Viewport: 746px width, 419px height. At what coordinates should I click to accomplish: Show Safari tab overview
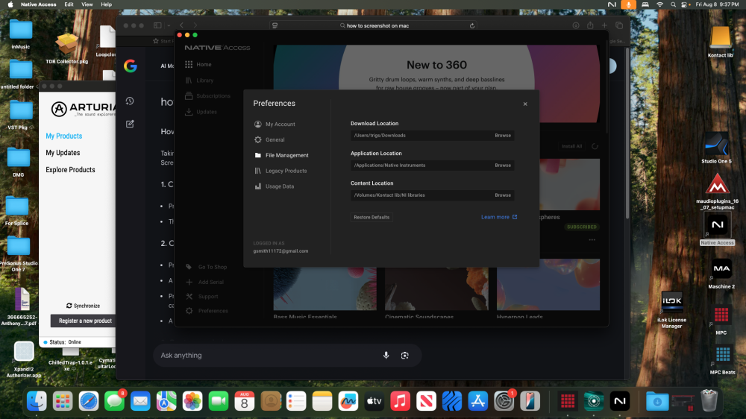pyautogui.click(x=619, y=25)
